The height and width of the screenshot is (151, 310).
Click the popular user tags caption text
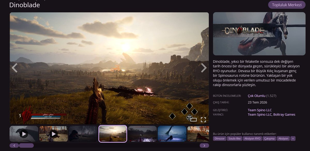click(245, 134)
